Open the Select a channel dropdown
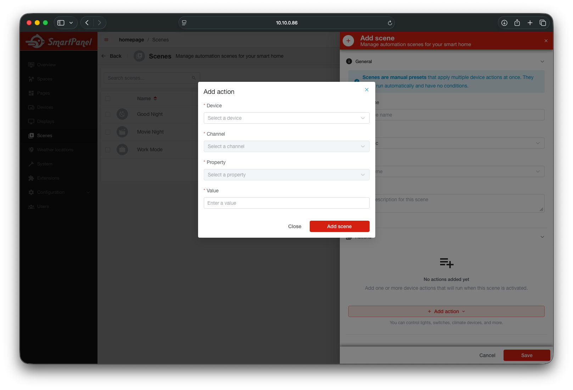 coord(286,146)
